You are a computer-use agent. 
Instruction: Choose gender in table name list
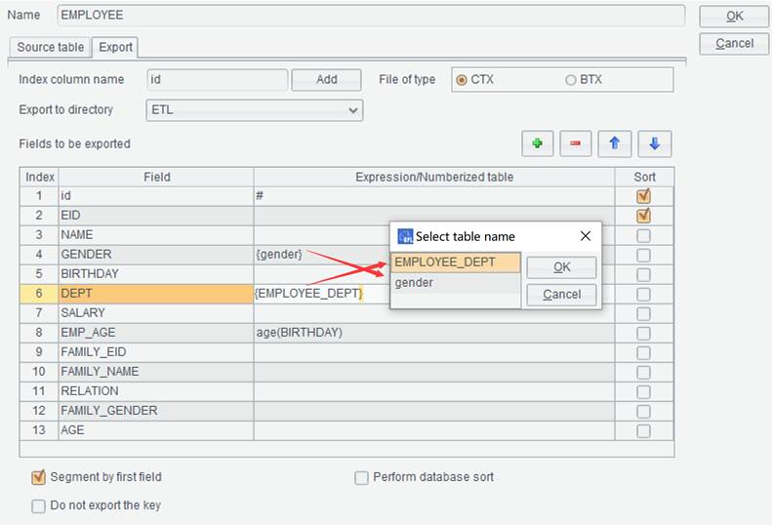[x=456, y=283]
